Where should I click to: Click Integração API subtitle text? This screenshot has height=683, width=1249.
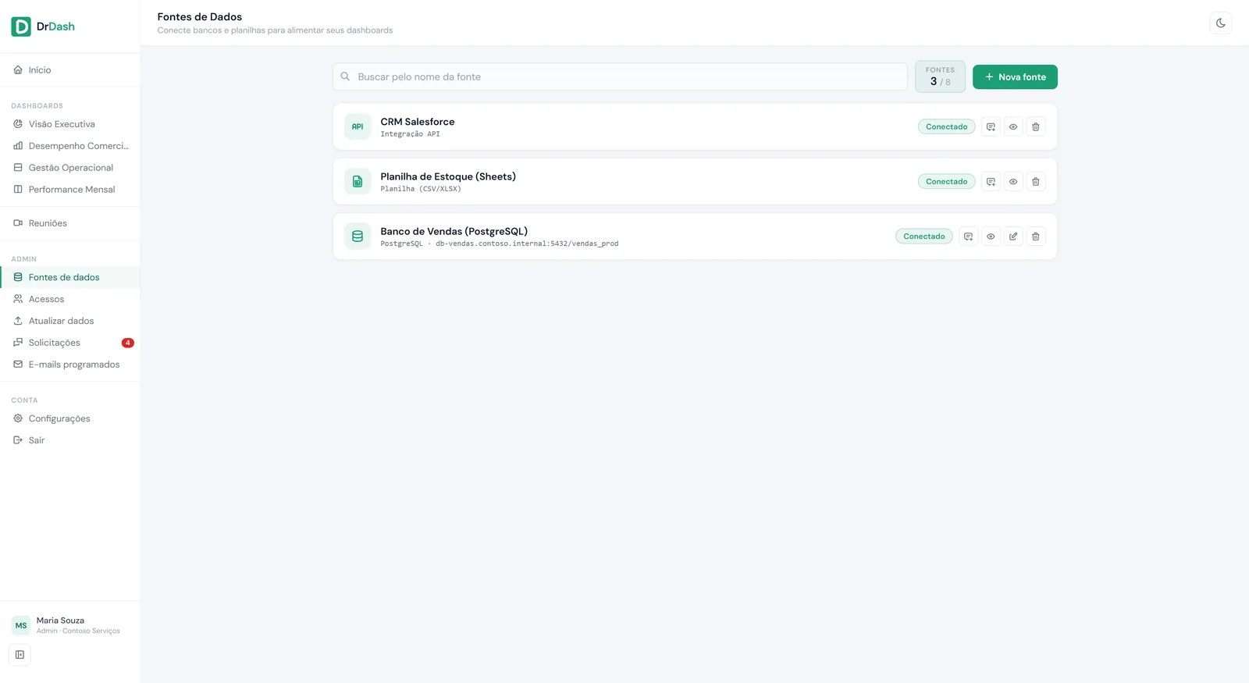[410, 134]
